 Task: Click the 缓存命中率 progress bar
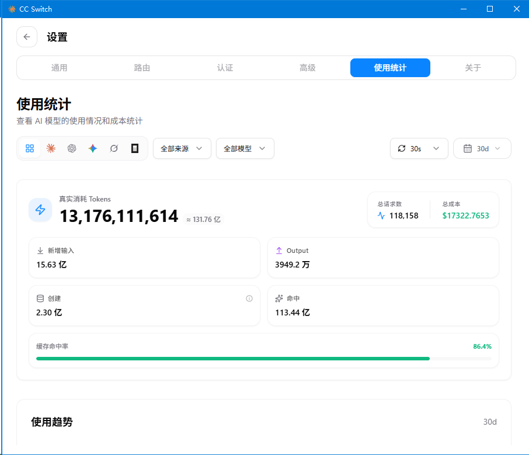(x=264, y=359)
